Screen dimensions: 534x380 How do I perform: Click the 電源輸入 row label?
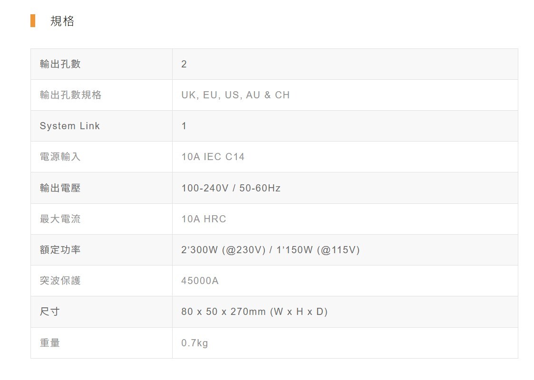(x=60, y=157)
